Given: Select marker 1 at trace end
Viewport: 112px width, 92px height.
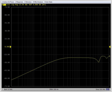Looking at the screenshot, I should click(109, 56).
